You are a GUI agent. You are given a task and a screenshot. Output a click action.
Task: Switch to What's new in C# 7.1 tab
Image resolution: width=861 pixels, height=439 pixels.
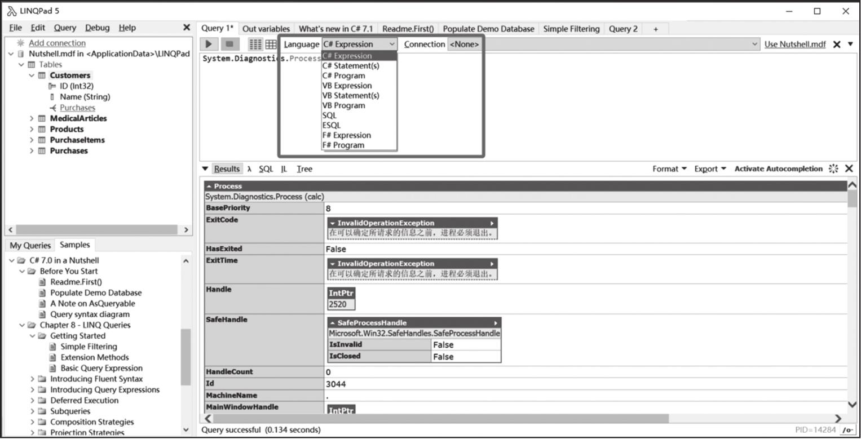point(335,29)
